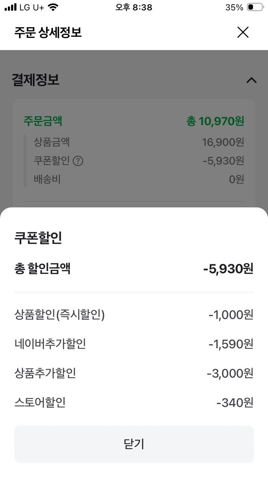Tap the 결제정보 section heading

click(x=35, y=80)
